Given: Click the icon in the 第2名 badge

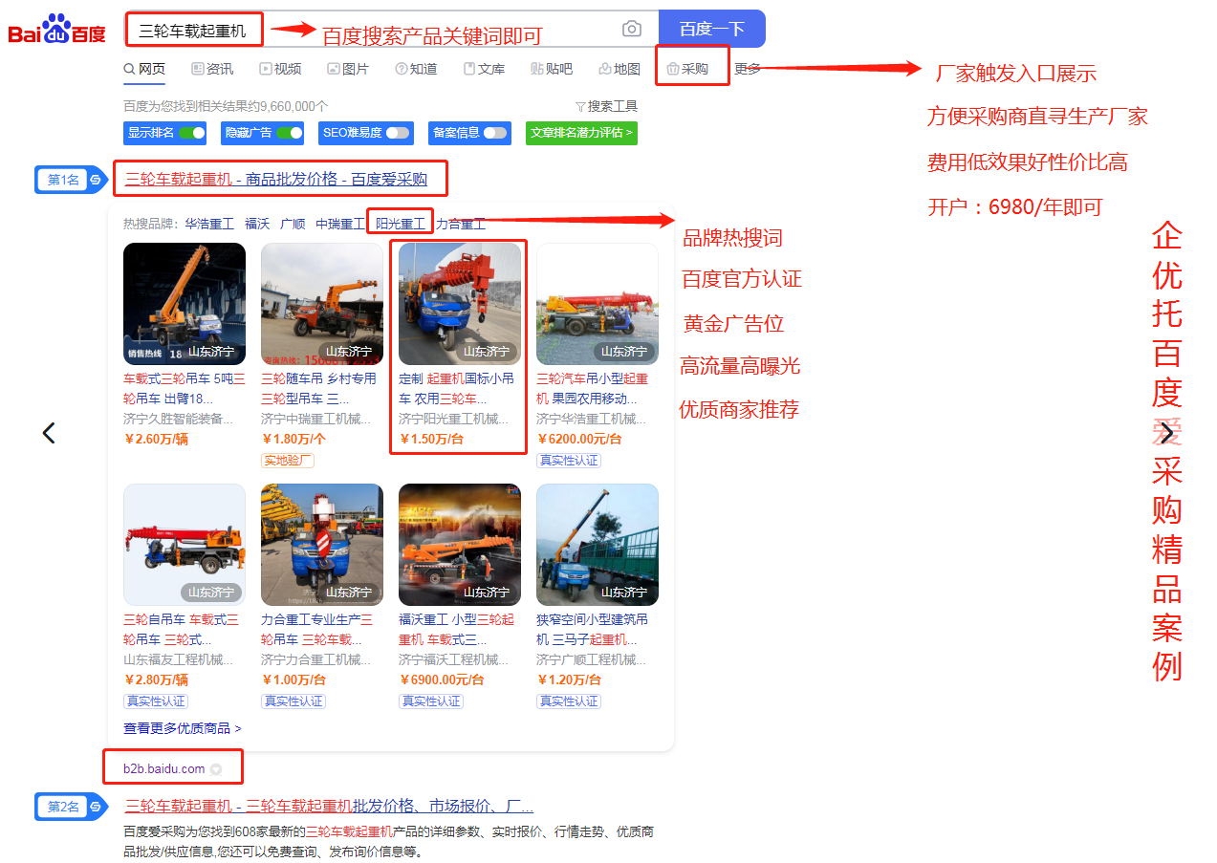Looking at the screenshot, I should (x=96, y=807).
